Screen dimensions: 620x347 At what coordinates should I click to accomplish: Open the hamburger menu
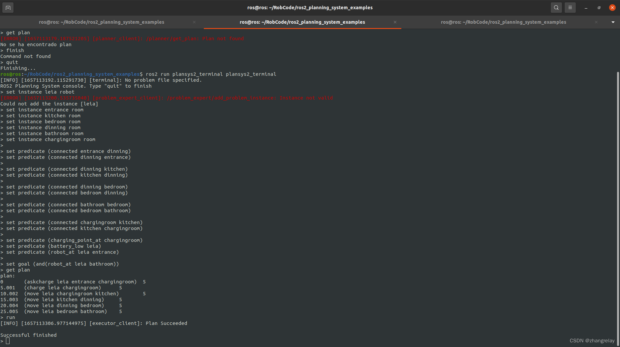point(570,7)
